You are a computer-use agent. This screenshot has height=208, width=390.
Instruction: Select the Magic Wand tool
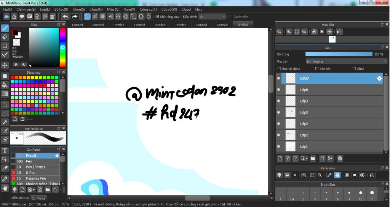tap(5, 122)
